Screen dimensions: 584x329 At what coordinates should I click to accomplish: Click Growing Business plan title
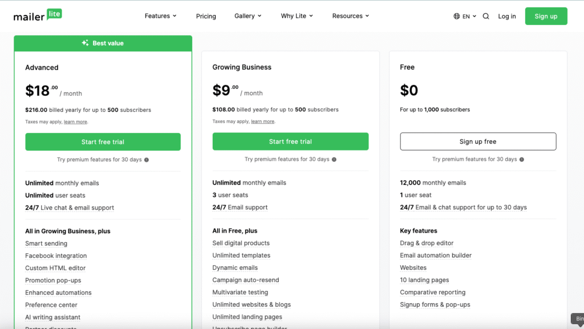pos(242,67)
